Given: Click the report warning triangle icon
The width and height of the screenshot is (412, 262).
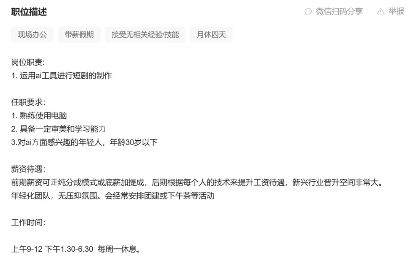Looking at the screenshot, I should [380, 11].
